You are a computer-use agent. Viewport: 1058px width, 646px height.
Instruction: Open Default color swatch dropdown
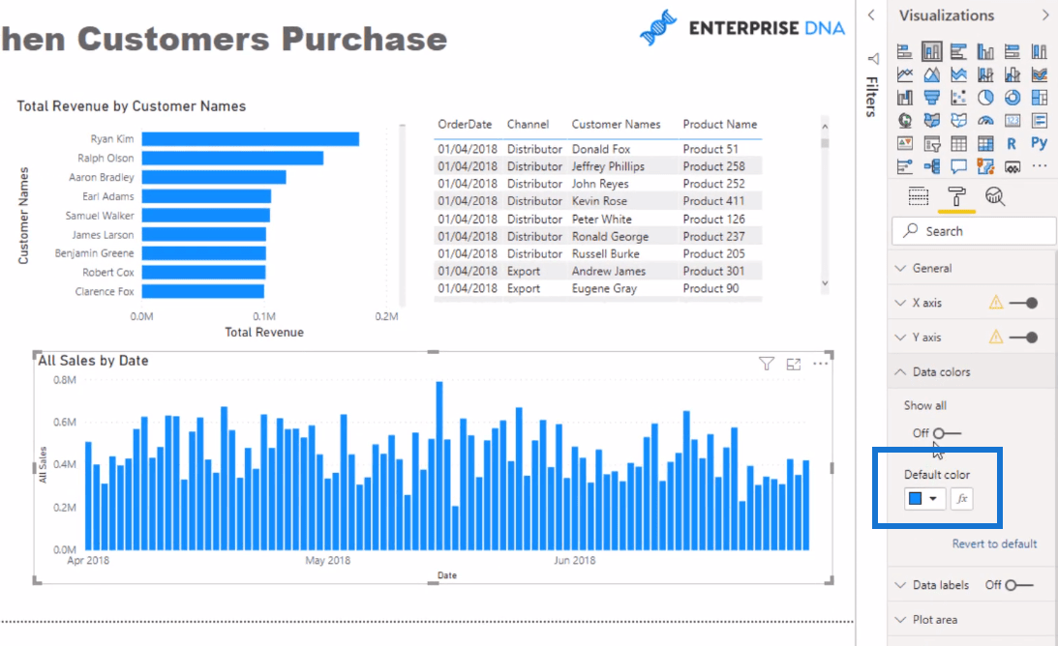924,499
